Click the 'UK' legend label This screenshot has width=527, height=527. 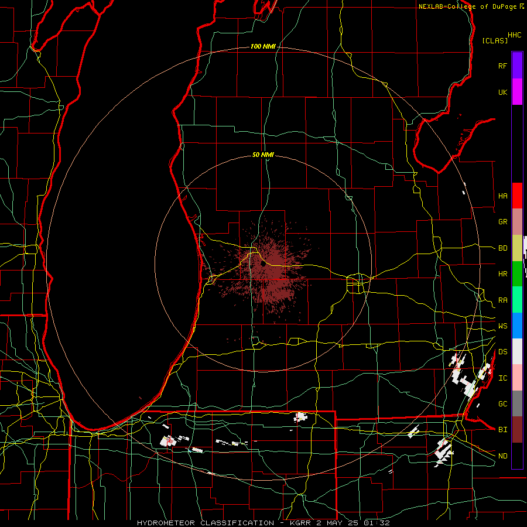[x=502, y=92]
